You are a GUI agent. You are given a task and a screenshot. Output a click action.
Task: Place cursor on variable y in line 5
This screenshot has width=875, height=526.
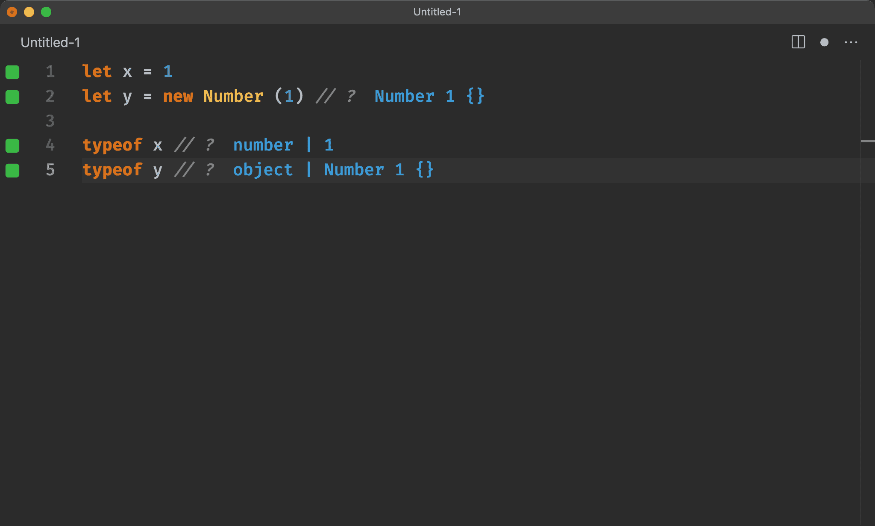click(158, 170)
